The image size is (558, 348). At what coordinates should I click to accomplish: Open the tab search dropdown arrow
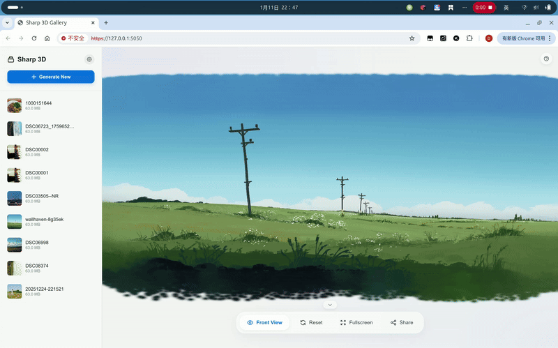click(7, 23)
